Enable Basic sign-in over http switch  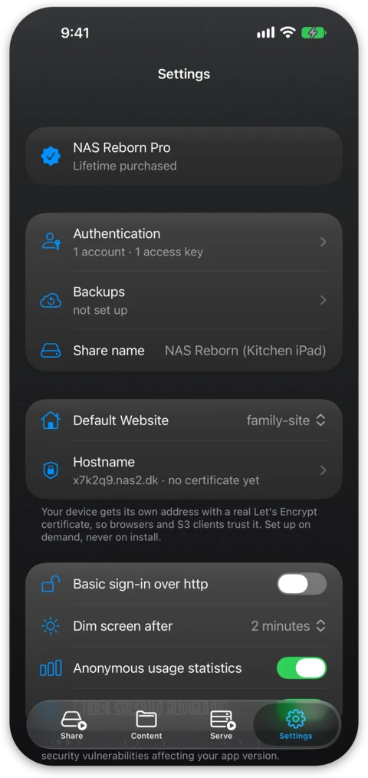coord(301,583)
